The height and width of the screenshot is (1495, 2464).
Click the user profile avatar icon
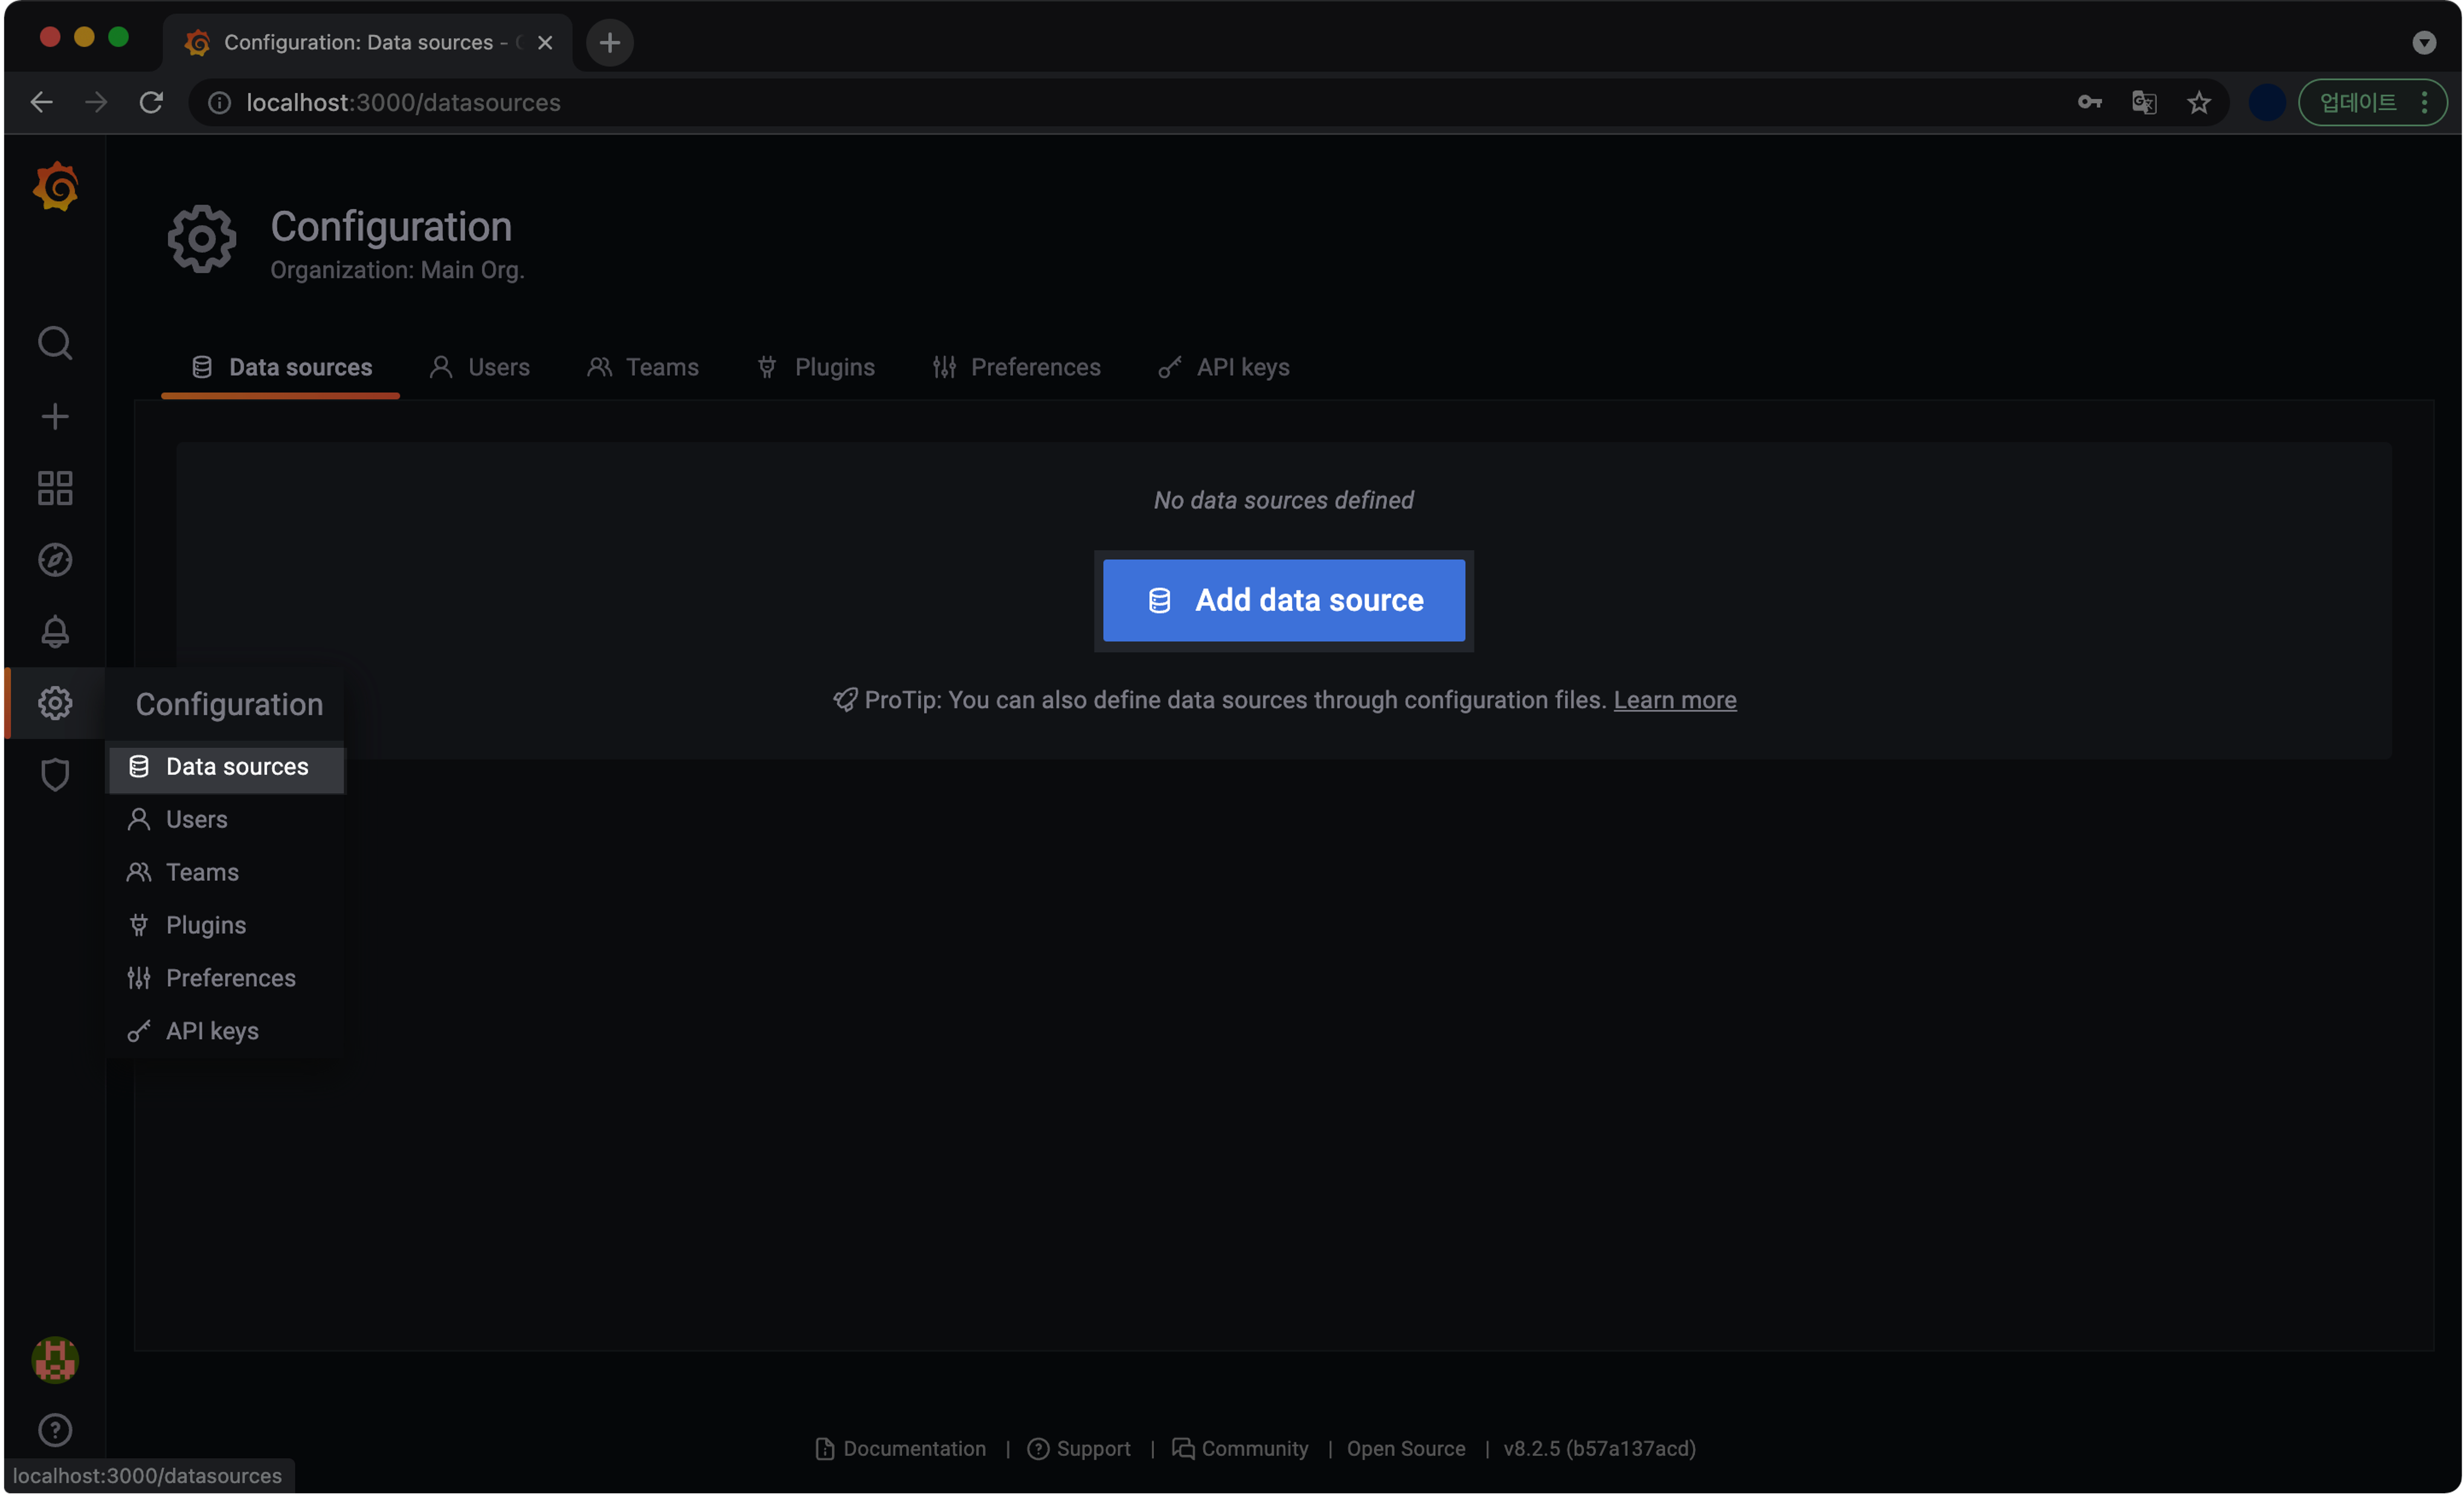(54, 1358)
